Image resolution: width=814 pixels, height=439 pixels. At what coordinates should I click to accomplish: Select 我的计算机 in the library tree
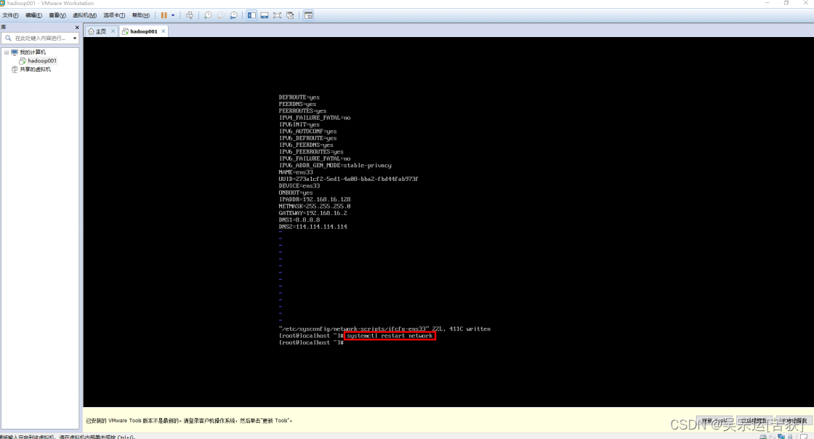tap(32, 52)
